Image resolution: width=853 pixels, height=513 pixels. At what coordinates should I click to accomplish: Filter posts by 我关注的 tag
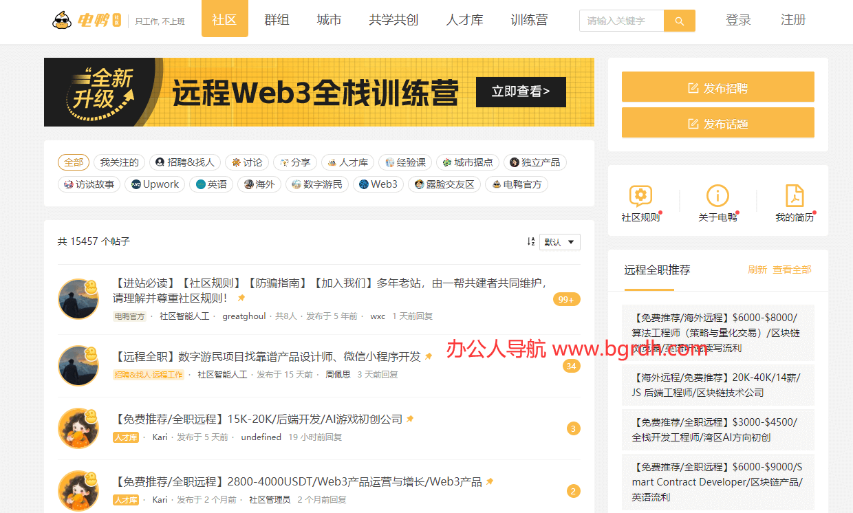pos(119,162)
